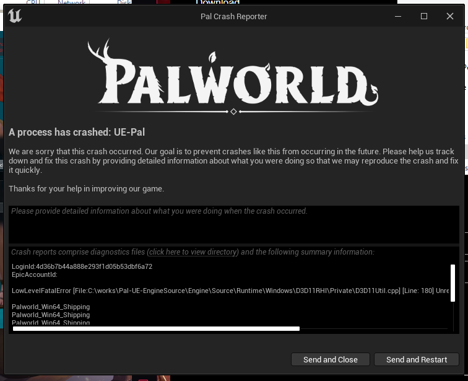The height and width of the screenshot is (381, 468).
Task: Click Send and Restart button
Action: [x=417, y=359]
